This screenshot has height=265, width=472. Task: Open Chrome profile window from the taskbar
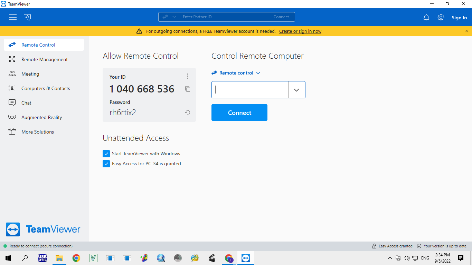point(229,258)
